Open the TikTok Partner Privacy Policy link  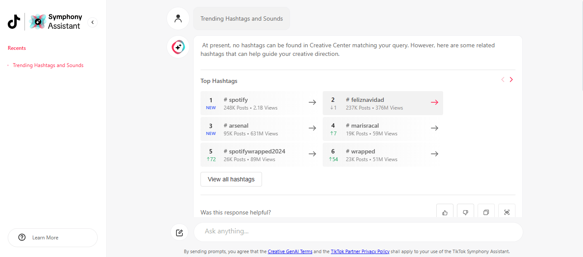click(360, 251)
